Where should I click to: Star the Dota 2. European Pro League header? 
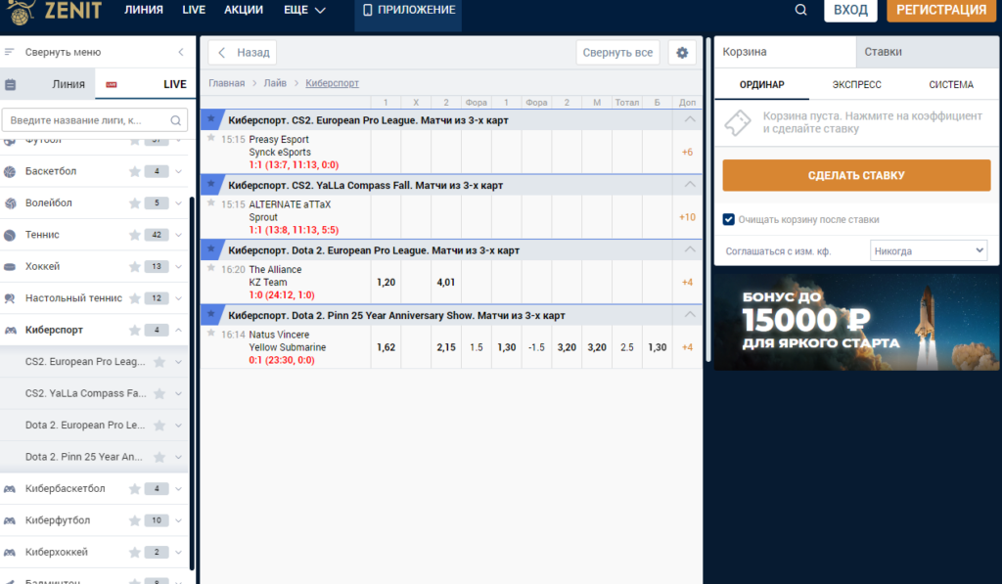211,249
